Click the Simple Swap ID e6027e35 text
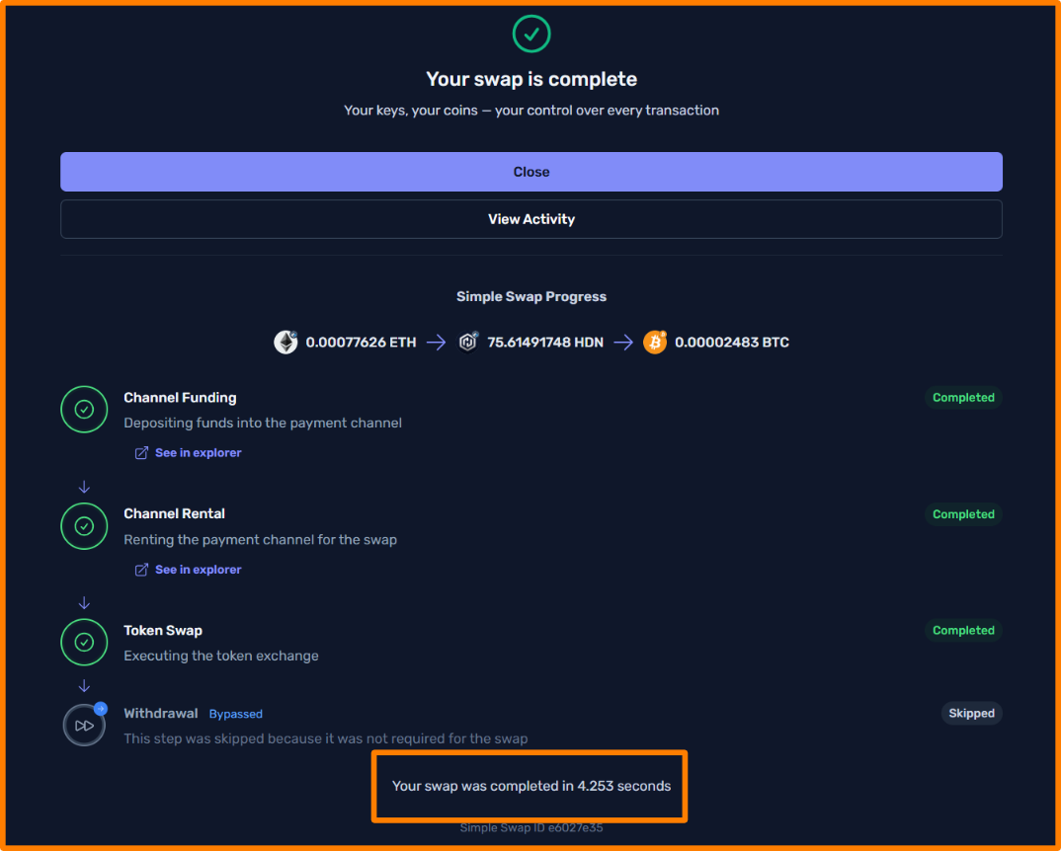Image resolution: width=1061 pixels, height=851 pixels. (531, 827)
